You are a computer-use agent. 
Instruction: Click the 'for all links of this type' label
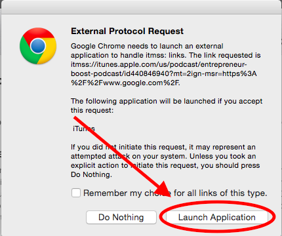point(220,193)
